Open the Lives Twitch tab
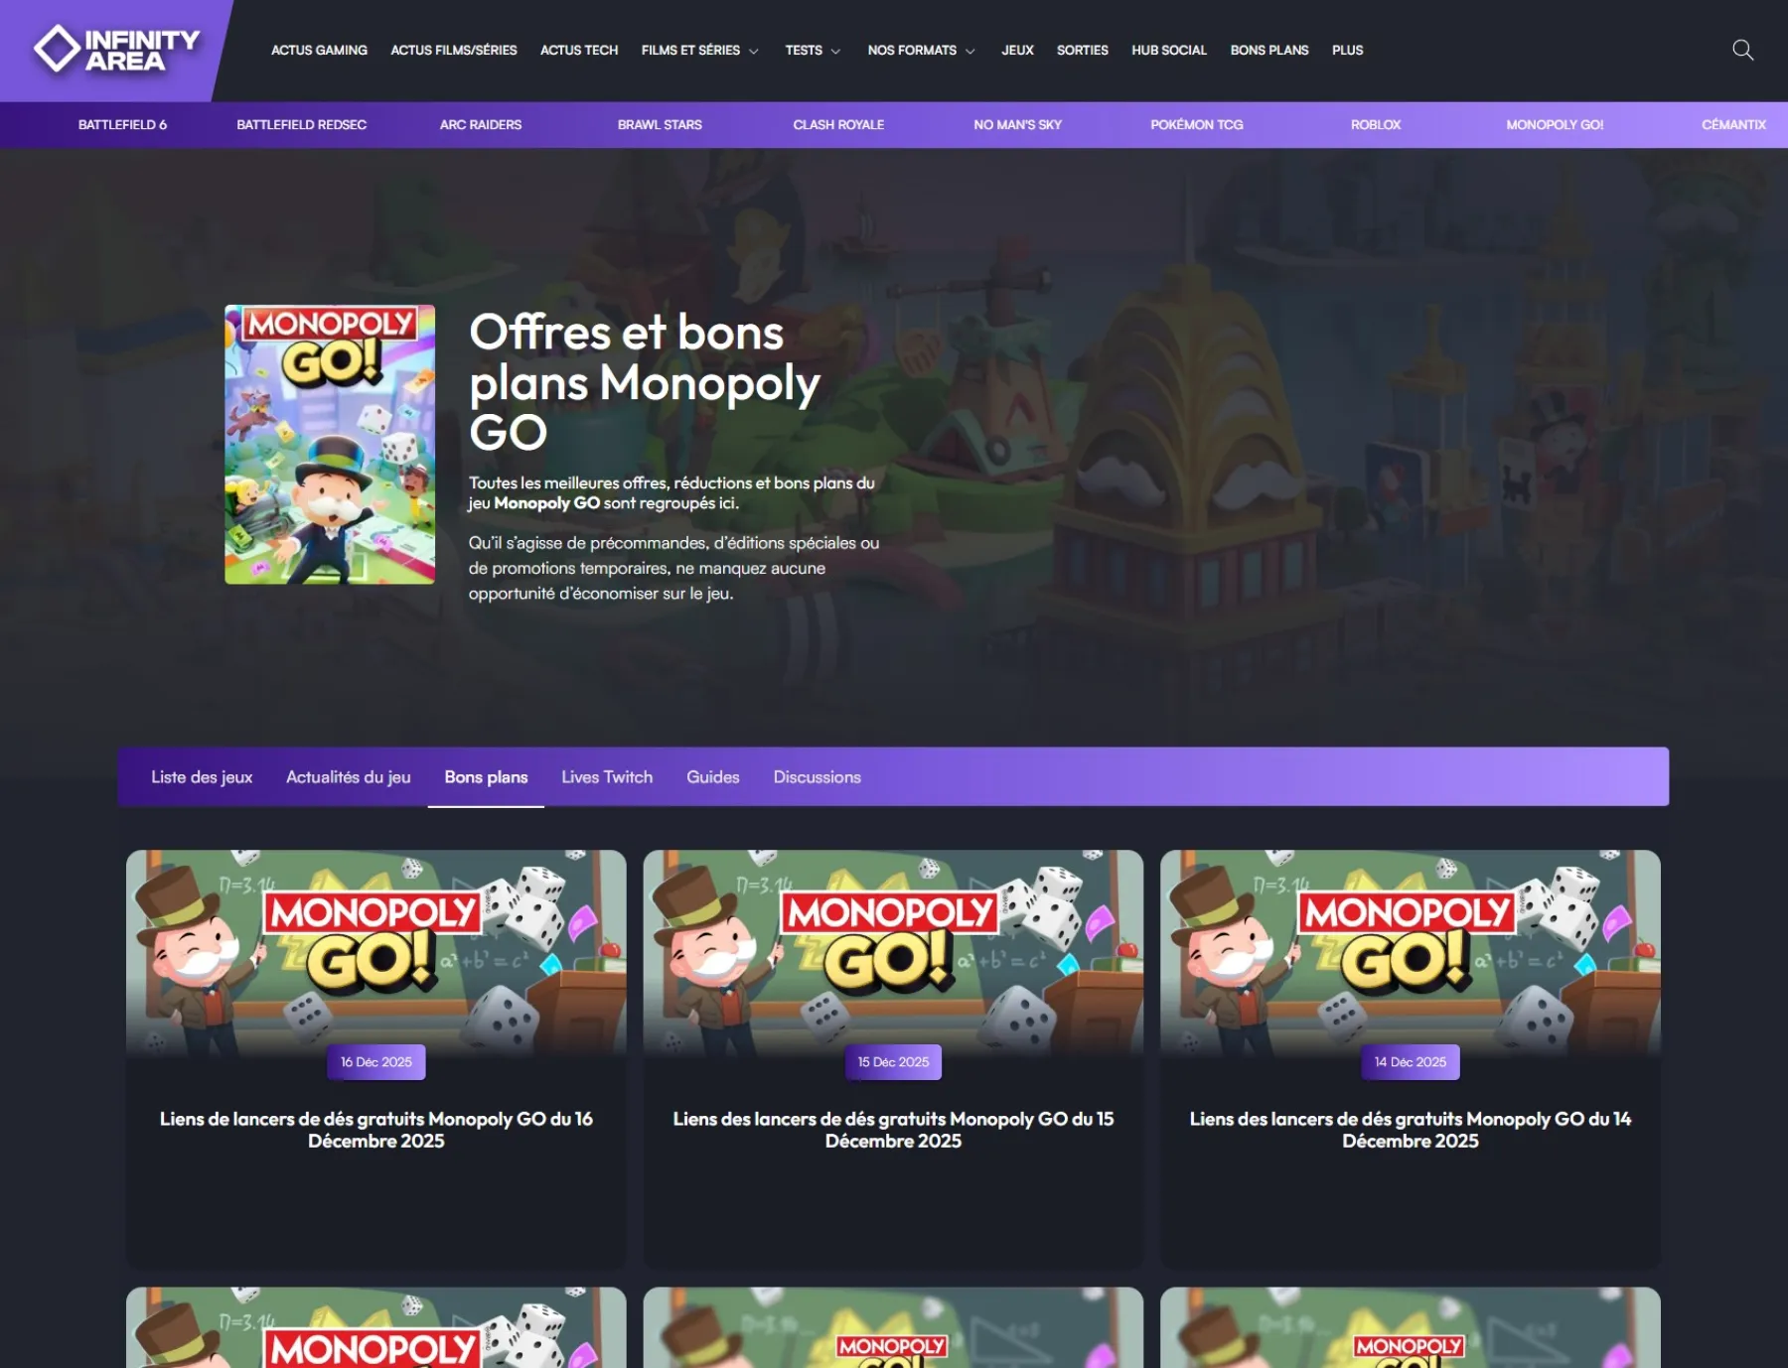The height and width of the screenshot is (1368, 1788). click(x=606, y=777)
